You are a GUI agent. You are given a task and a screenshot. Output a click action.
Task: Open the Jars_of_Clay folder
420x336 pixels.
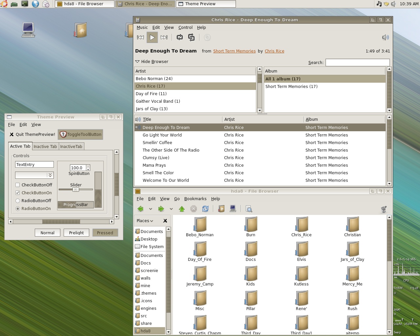point(352,251)
